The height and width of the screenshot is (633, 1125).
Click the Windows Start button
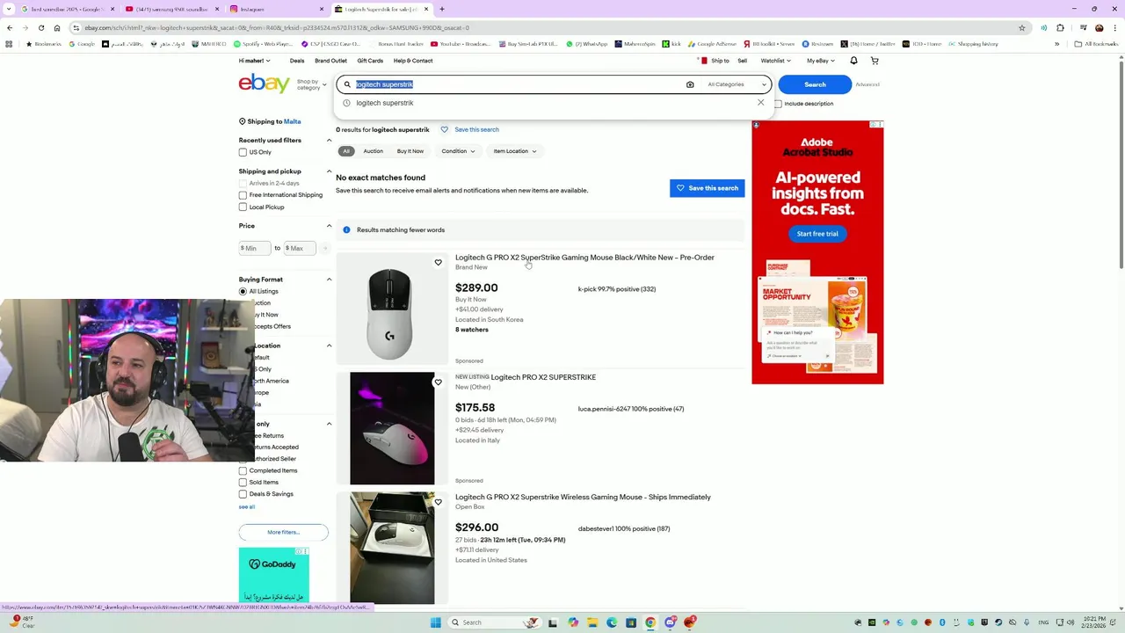point(435,622)
